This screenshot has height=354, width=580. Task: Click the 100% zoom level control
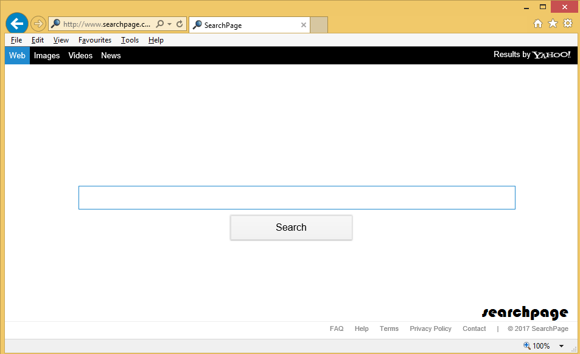[x=536, y=346]
